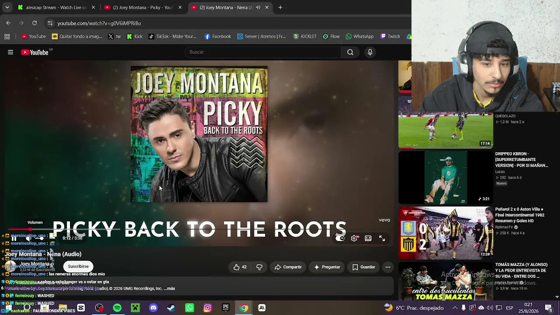Open the system volume speaker icon
Image resolution: width=560 pixels, height=315 pixels.
(490, 308)
